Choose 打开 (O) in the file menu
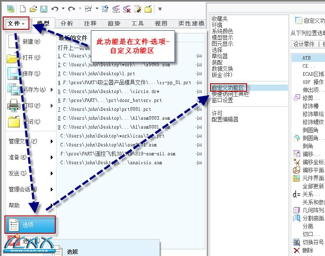The image size is (325, 256). pos(31,57)
